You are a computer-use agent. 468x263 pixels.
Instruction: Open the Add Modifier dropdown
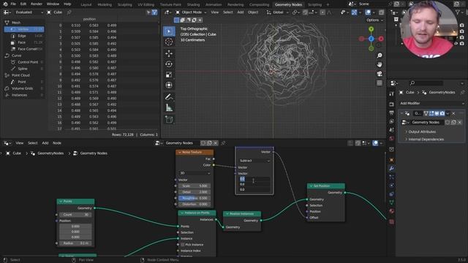click(432, 103)
